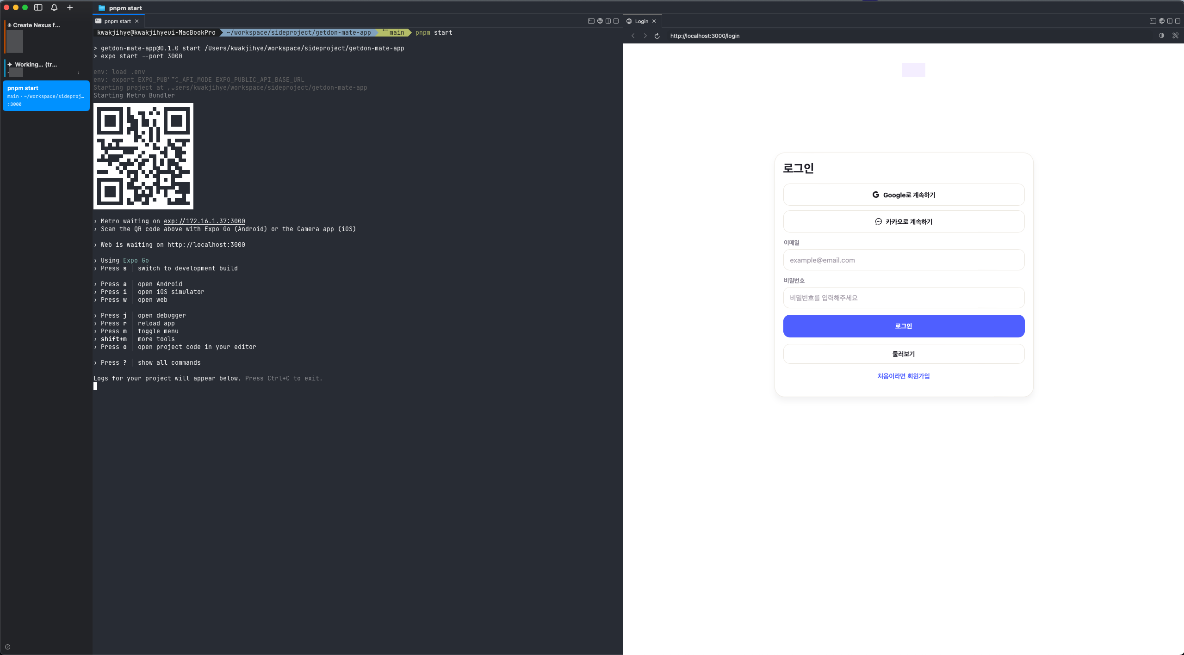Image resolution: width=1184 pixels, height=655 pixels.
Task: Continue with Kakao button
Action: pos(904,221)
